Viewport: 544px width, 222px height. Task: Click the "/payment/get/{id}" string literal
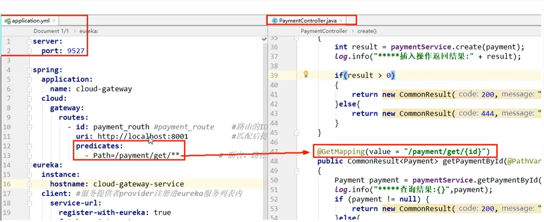click(445, 151)
